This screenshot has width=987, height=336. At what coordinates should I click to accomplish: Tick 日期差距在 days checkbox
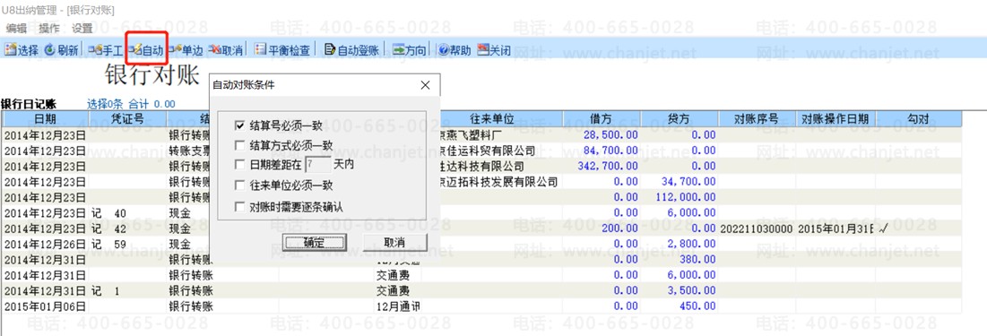click(239, 165)
